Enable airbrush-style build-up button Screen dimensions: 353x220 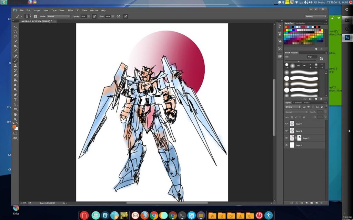pyautogui.click(x=119, y=16)
